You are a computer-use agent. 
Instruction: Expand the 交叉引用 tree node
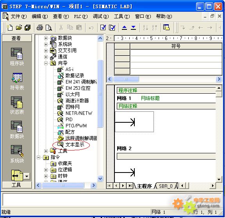[46, 51]
